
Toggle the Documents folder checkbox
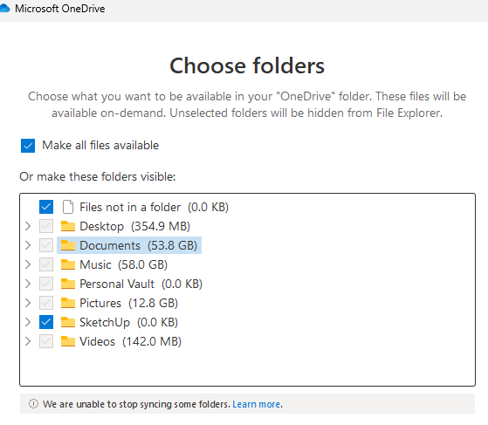(x=46, y=245)
